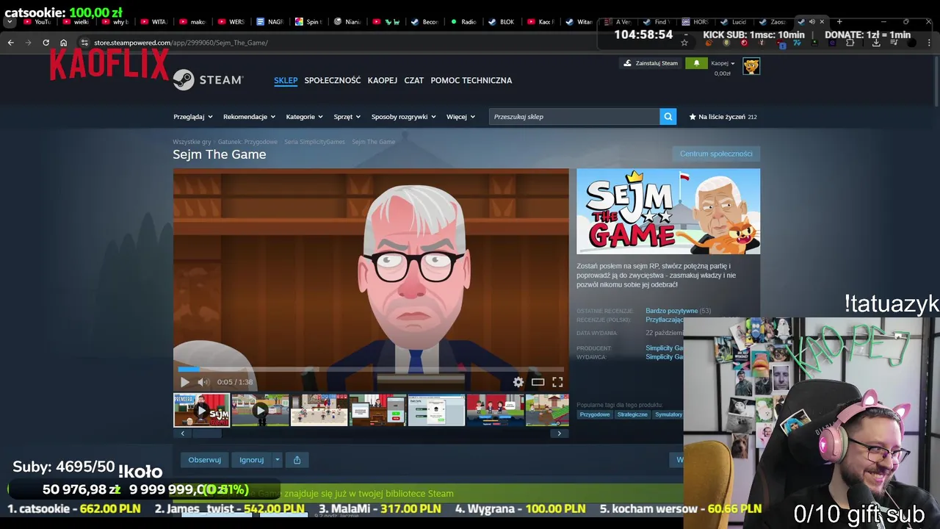Seek in the trailer progress bar
This screenshot has width=940, height=529.
pyautogui.click(x=371, y=370)
